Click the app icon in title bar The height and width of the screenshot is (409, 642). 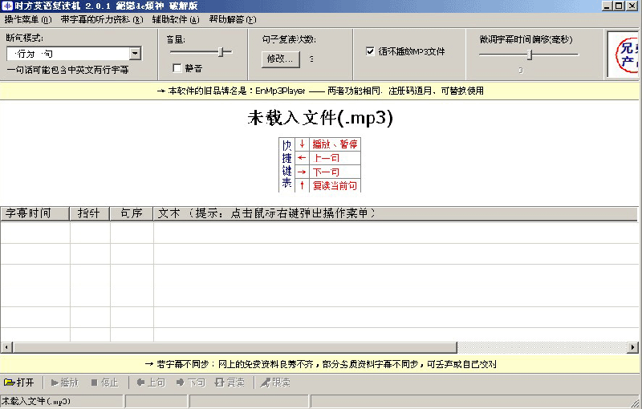pos(6,6)
